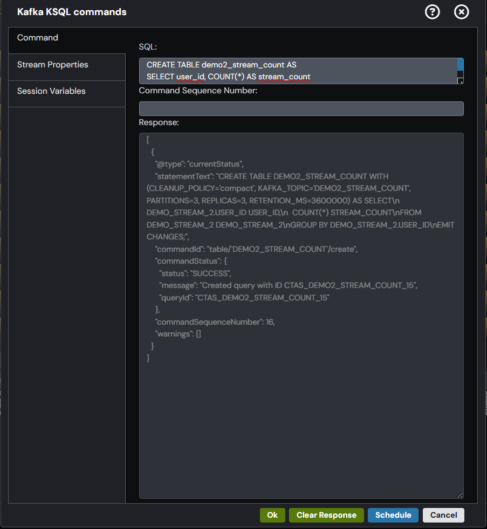487x529 pixels.
Task: Click the Cancel button
Action: click(443, 515)
